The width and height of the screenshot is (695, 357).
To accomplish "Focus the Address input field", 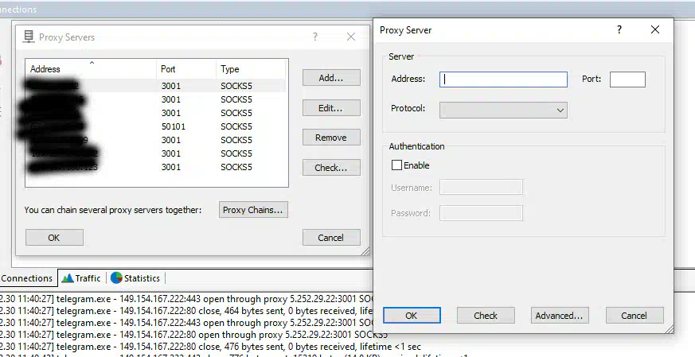I will pyautogui.click(x=503, y=80).
